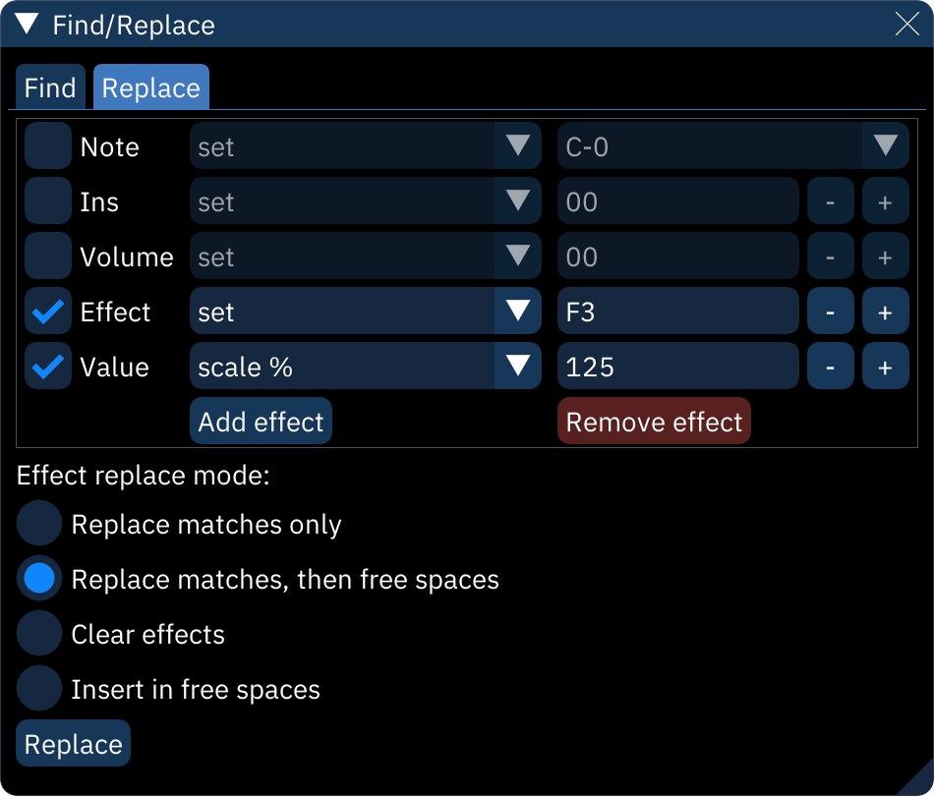Select 'Replace matches only' mode
The image size is (934, 796).
click(x=38, y=523)
